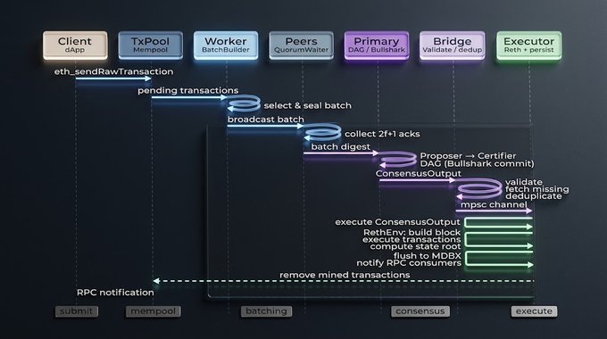Click the dashed return arrow under 'remove mined transactions'
The width and height of the screenshot is (607, 339).
tap(344, 281)
